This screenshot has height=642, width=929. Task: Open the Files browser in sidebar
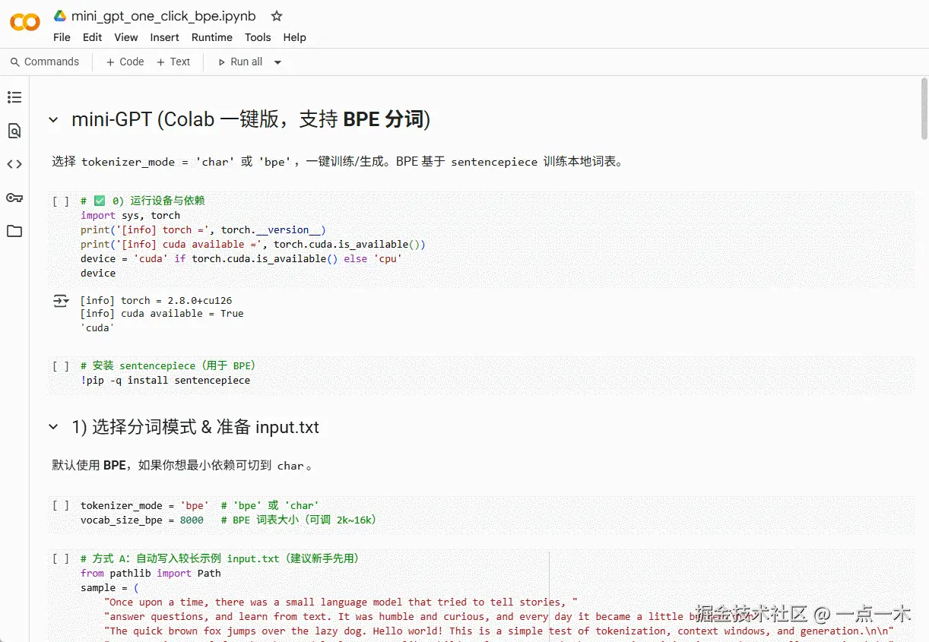coord(14,231)
